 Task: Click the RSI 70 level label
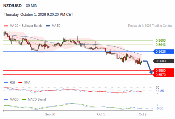coord(157,87)
